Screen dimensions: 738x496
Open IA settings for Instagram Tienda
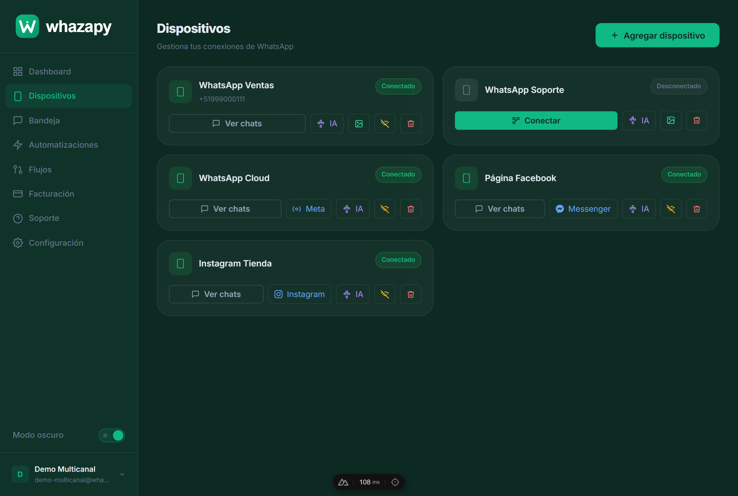[x=353, y=294]
